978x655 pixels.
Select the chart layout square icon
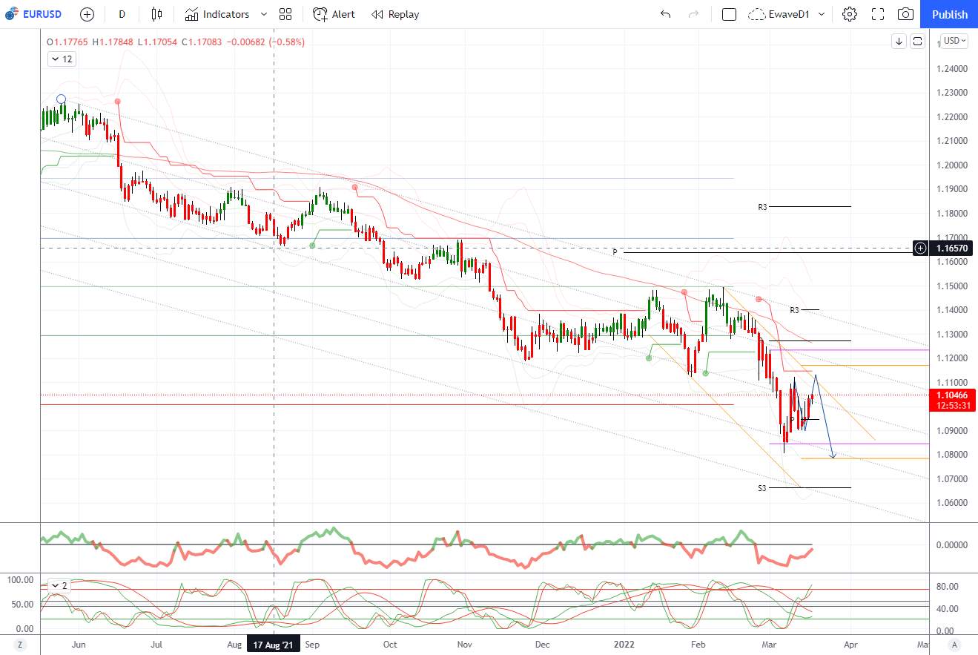click(x=729, y=14)
